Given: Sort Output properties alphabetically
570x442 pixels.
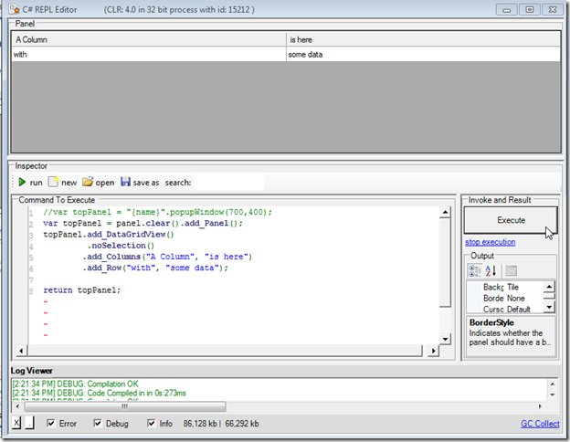Looking at the screenshot, I should [x=491, y=271].
